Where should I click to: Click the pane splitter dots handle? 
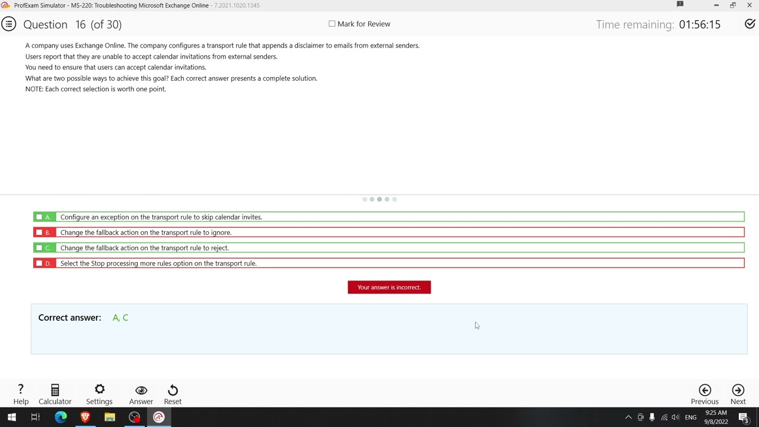(379, 199)
